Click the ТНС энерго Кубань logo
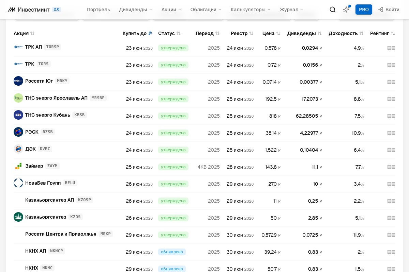409x272 pixels. coord(18,115)
